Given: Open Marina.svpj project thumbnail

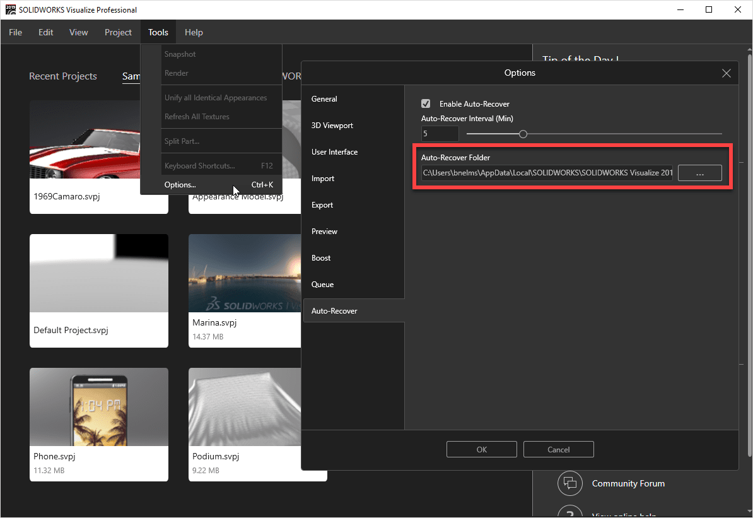Looking at the screenshot, I should [x=245, y=273].
